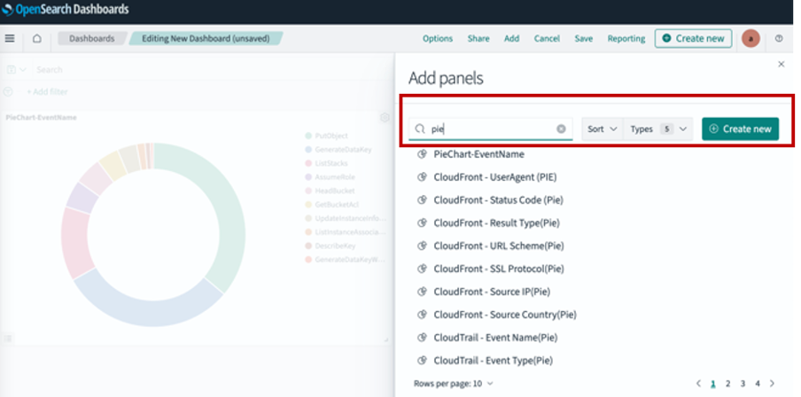
Task: Toggle the legend icon under the chart
Action: click(x=8, y=339)
